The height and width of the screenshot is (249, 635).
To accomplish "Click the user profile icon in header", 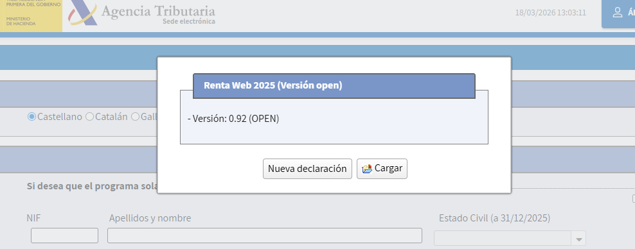I will point(617,12).
